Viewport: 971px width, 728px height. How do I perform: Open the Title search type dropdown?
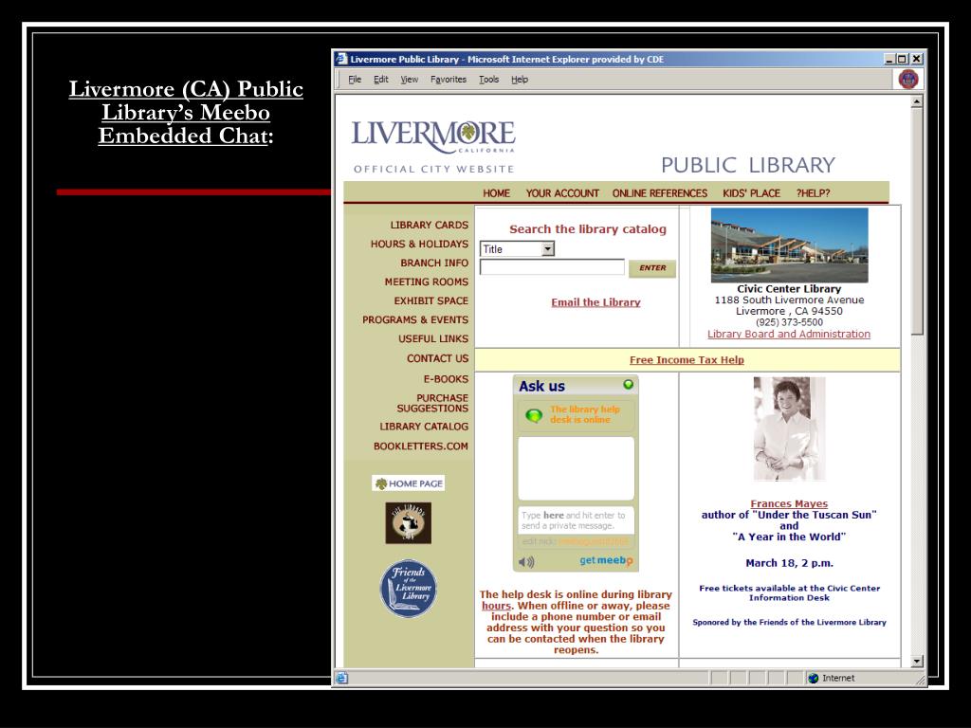517,249
